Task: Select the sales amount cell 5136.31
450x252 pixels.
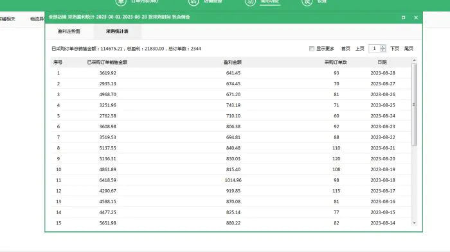Action: point(107,158)
